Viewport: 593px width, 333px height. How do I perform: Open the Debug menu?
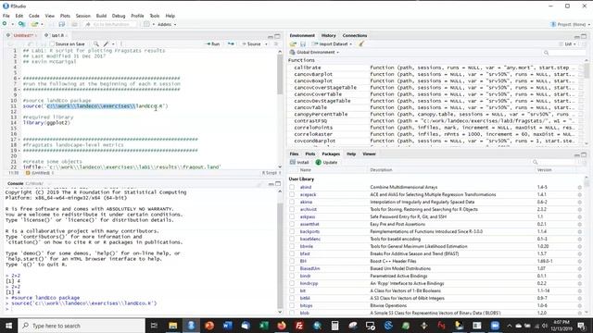pyautogui.click(x=119, y=16)
